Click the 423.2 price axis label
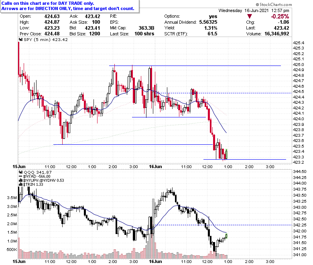 [299, 162]
